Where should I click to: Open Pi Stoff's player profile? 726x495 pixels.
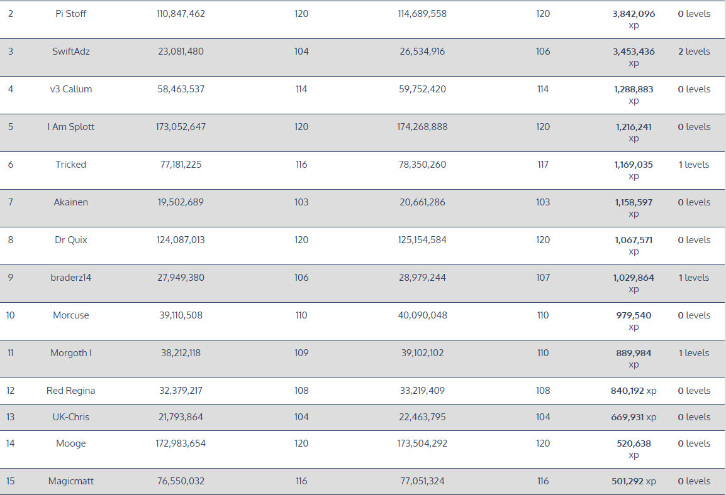tap(71, 14)
